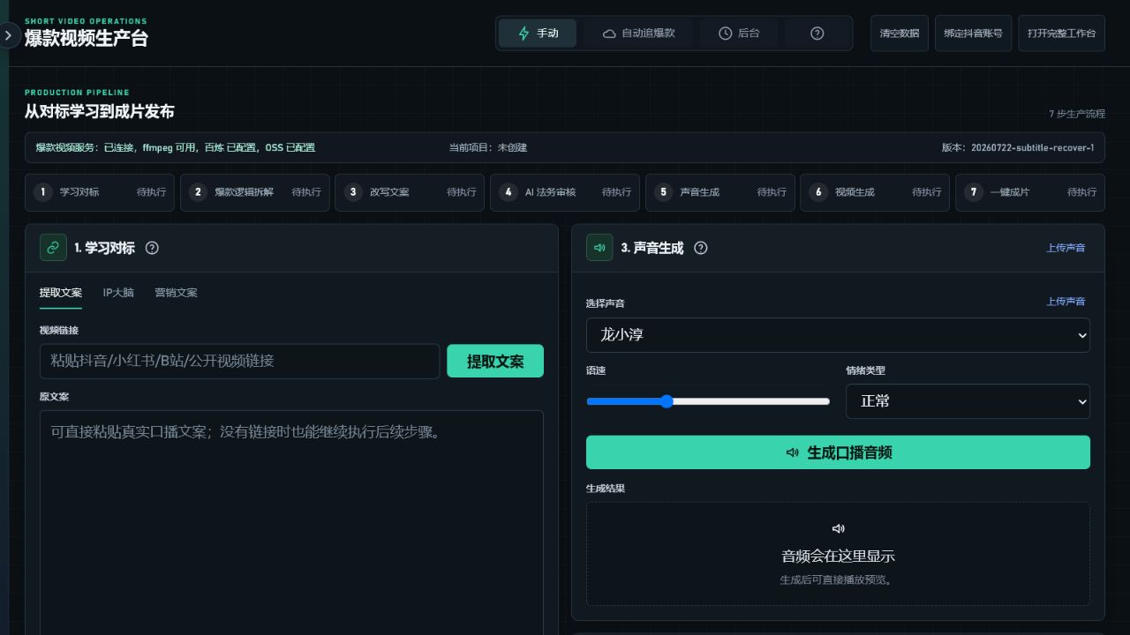Viewport: 1130px width, 635px height.
Task: Select pipeline step 2 爆款逻辑拆解
Action: (x=255, y=192)
